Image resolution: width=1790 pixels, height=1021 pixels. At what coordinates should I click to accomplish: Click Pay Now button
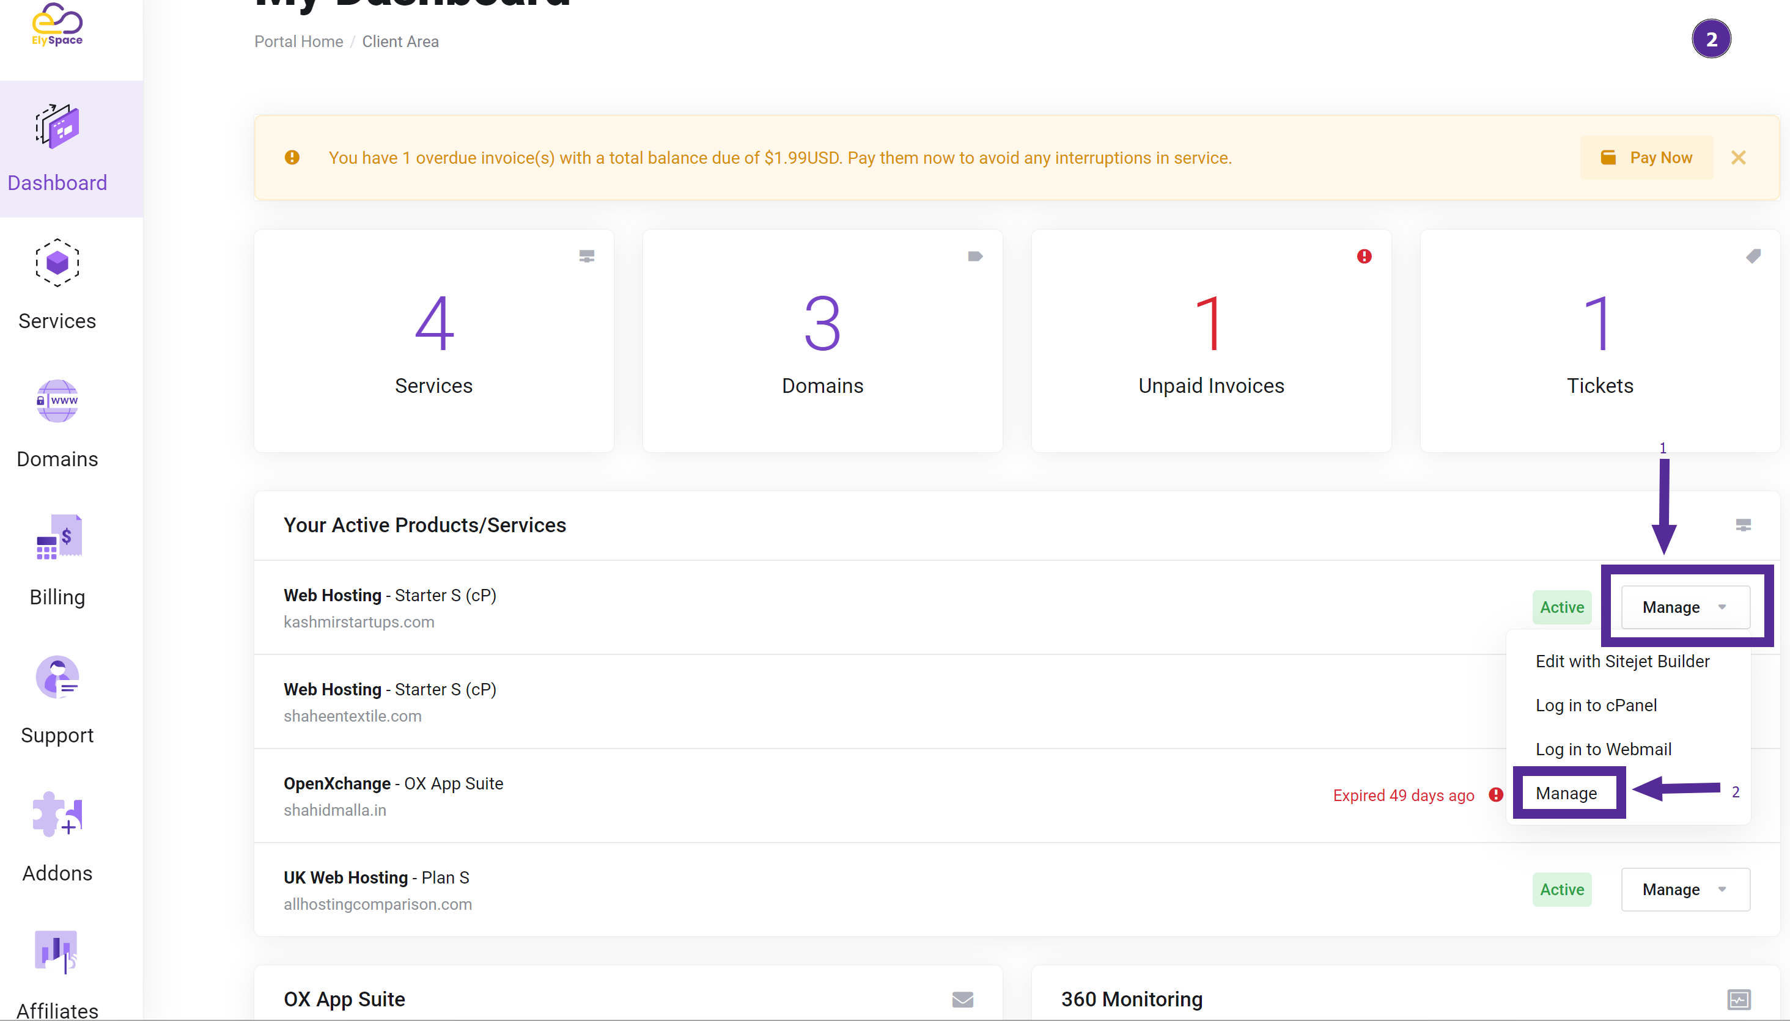[1646, 158]
